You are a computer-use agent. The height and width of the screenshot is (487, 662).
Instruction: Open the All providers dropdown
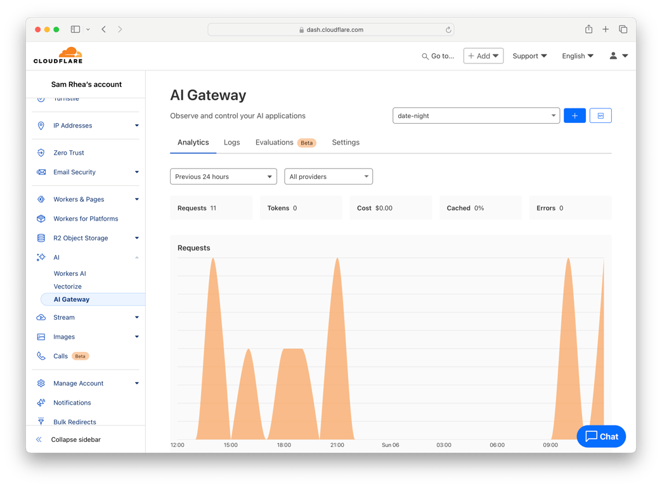(328, 176)
